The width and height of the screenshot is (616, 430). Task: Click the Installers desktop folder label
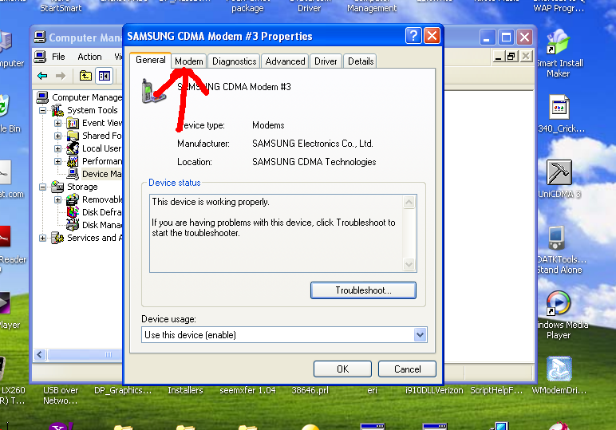pyautogui.click(x=185, y=390)
